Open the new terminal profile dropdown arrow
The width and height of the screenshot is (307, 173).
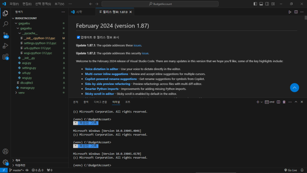tap(262, 102)
